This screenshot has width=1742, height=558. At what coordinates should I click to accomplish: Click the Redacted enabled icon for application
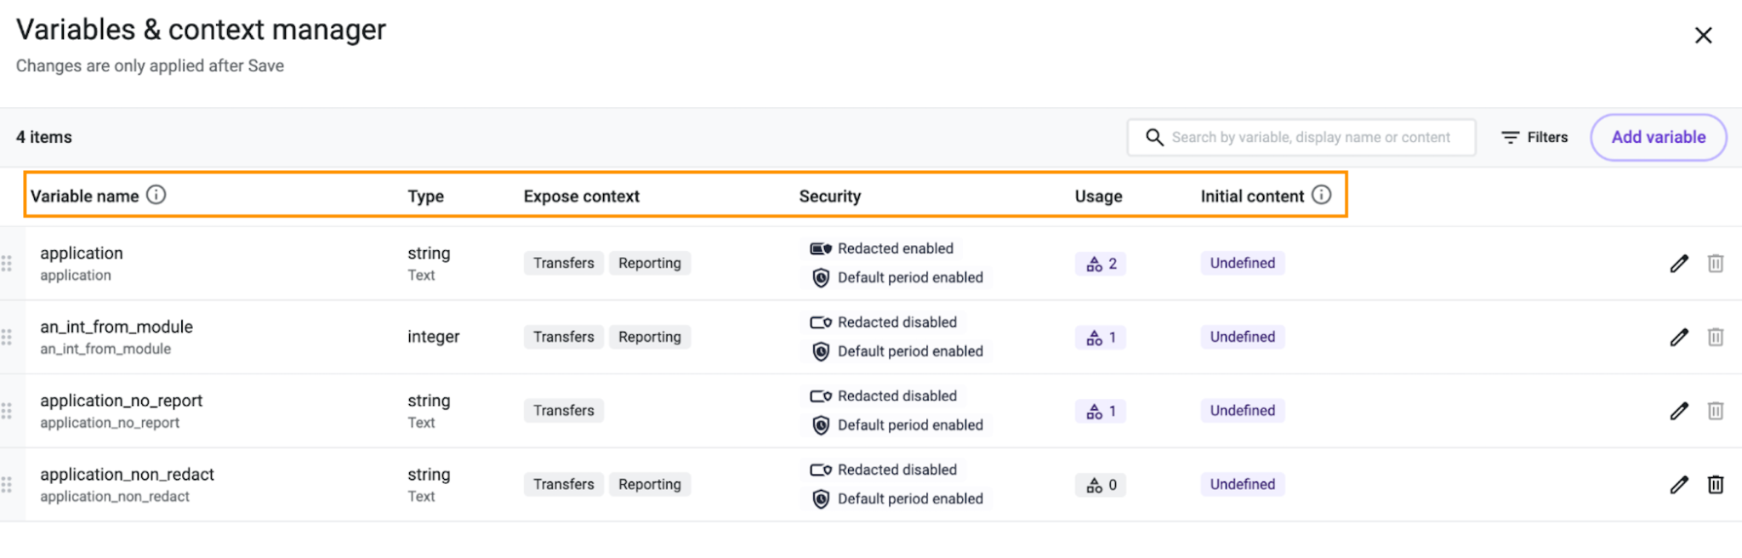(x=821, y=248)
